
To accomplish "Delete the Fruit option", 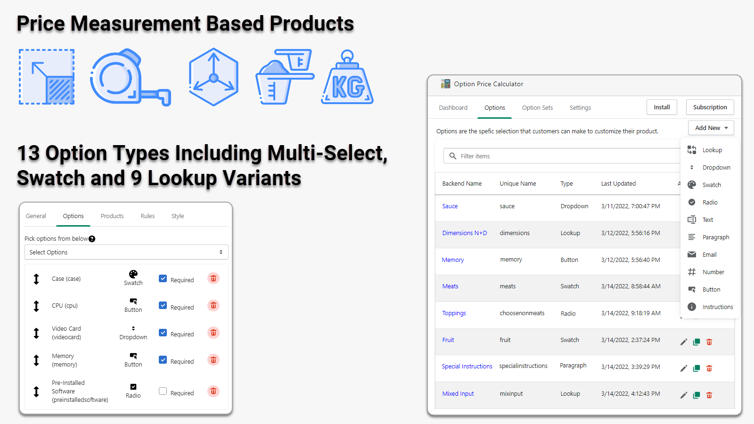I will tap(709, 342).
